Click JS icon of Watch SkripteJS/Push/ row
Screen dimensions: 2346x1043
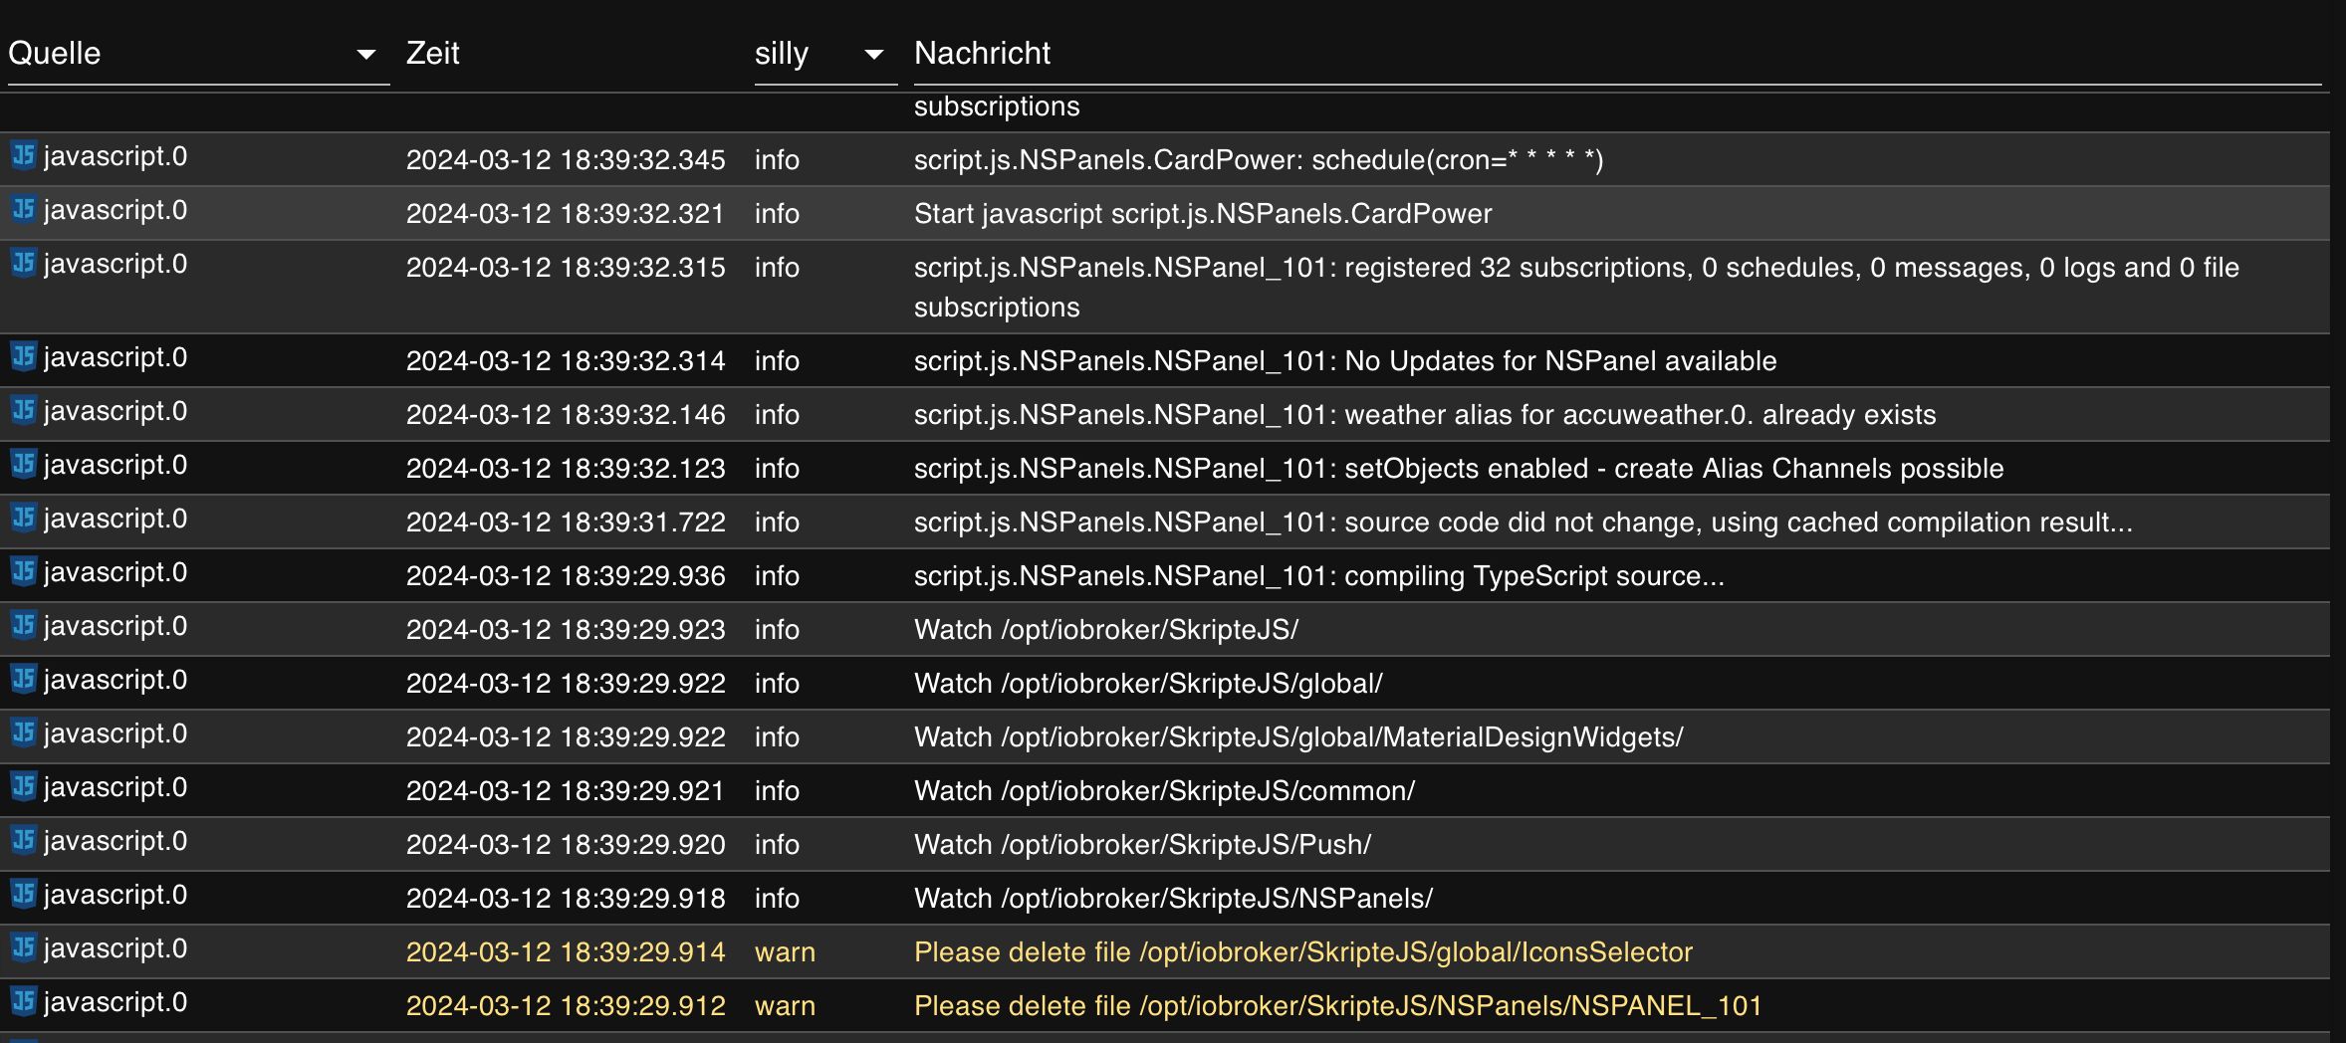(x=23, y=841)
